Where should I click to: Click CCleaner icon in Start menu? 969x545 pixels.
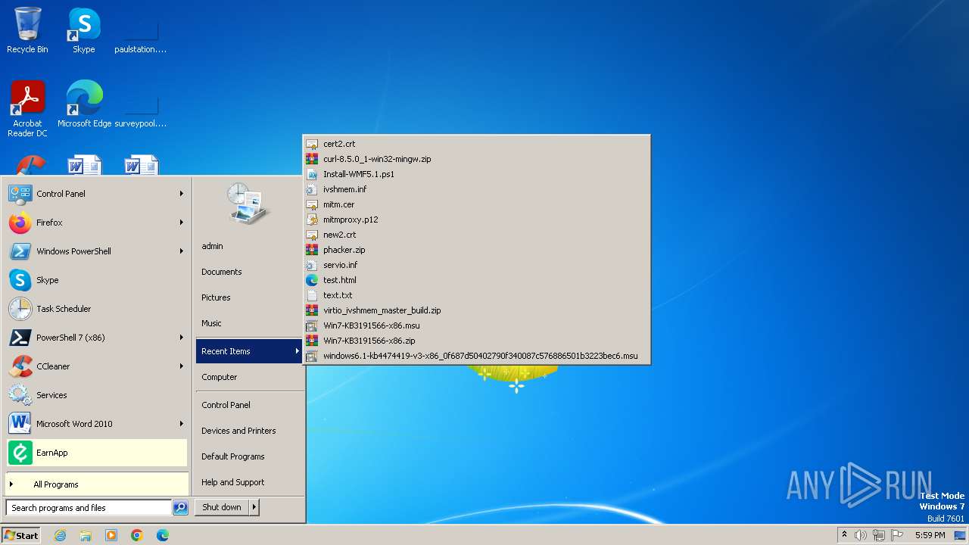coord(20,366)
